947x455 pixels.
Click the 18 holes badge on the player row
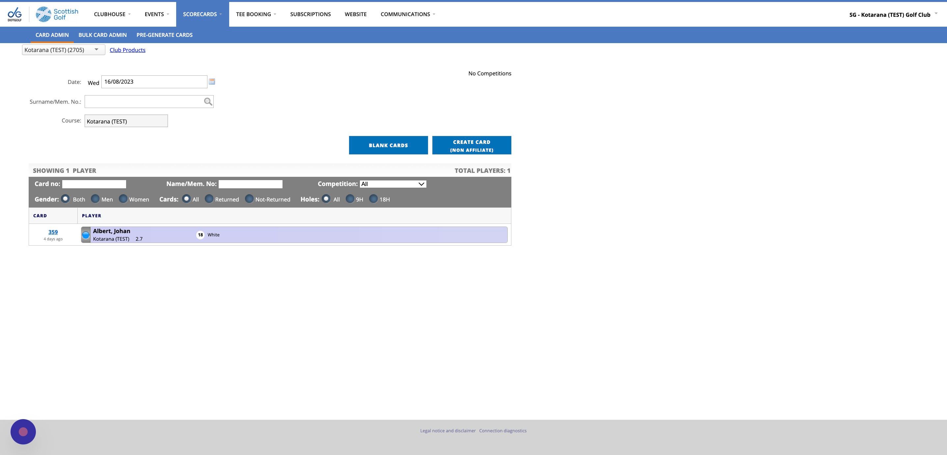(200, 235)
